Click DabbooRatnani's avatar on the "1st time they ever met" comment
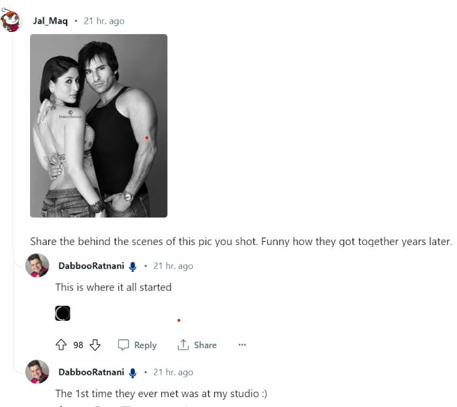This screenshot has width=457, height=407. pos(37,372)
